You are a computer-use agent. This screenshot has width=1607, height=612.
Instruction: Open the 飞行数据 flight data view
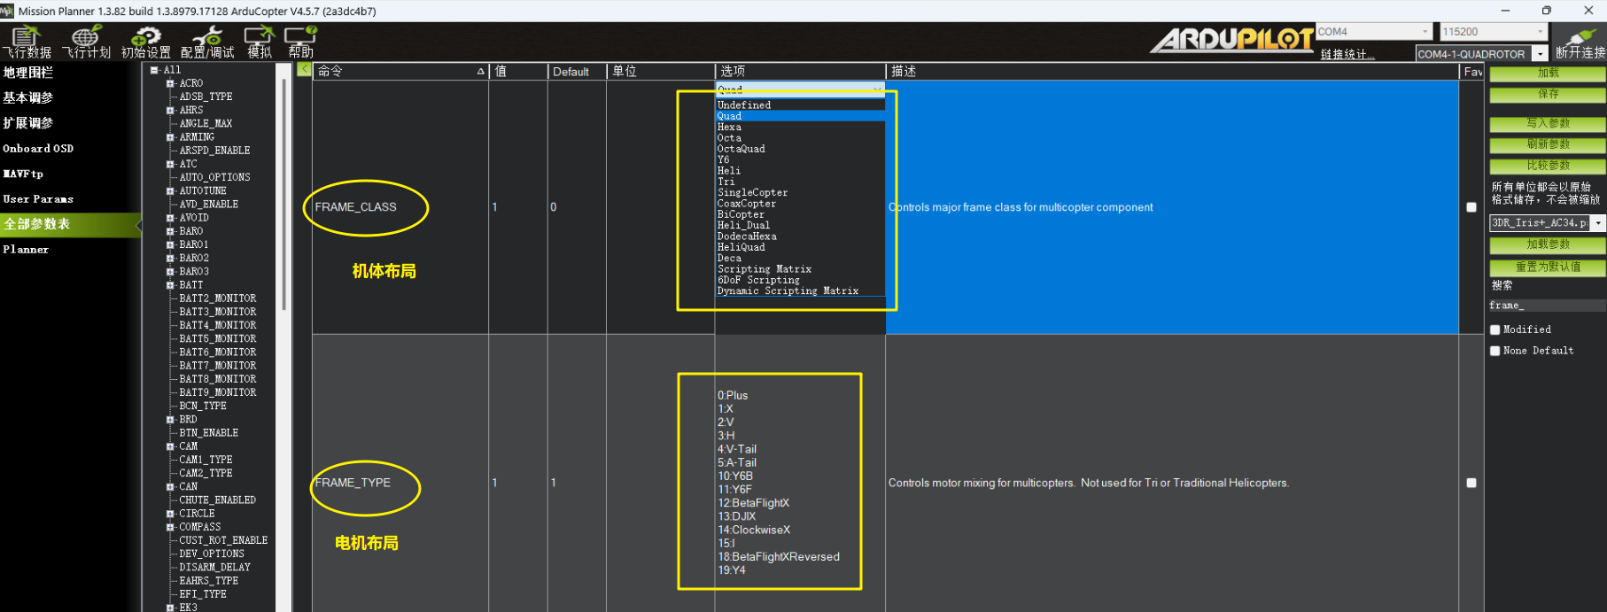[x=27, y=42]
